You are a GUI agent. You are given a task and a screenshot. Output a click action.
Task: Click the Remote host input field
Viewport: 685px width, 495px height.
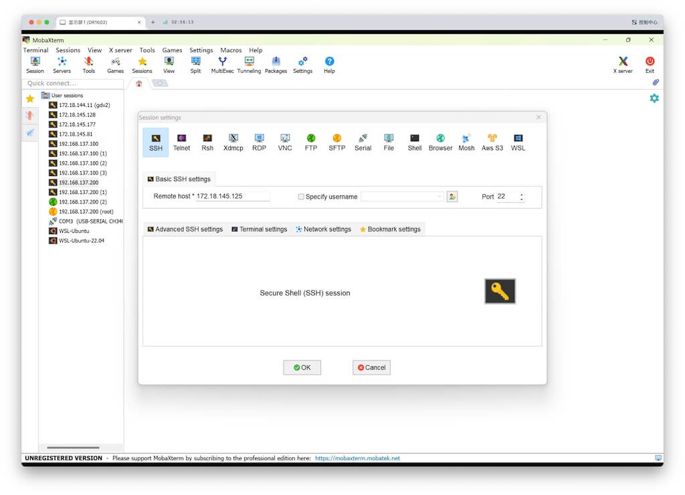232,197
